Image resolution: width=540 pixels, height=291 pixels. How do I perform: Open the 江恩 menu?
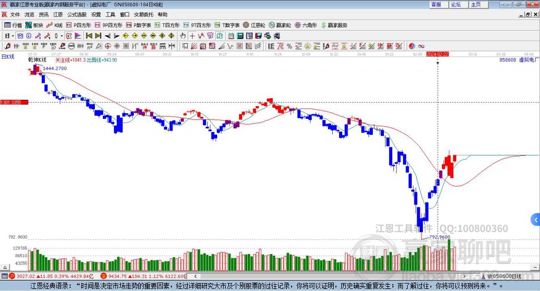click(x=58, y=14)
